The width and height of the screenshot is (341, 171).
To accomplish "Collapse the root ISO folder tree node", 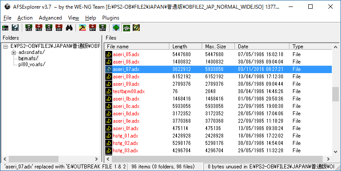I will [5, 47].
